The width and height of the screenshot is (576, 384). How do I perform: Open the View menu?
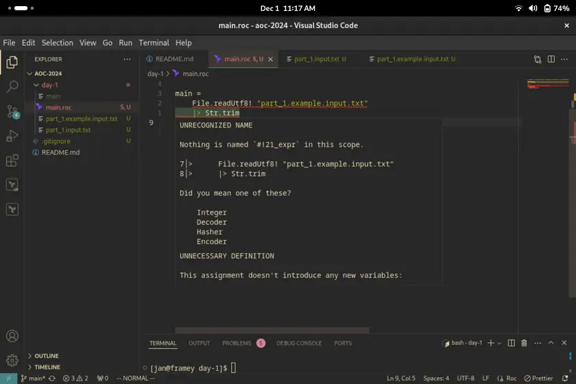[88, 43]
